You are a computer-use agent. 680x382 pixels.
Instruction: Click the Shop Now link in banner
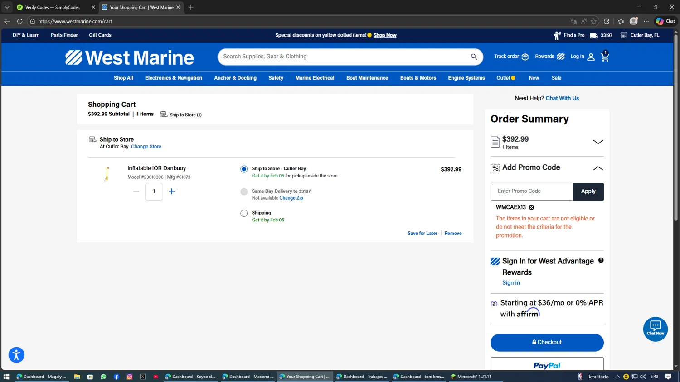[x=385, y=35]
